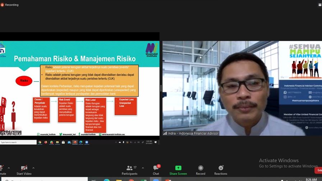Open the Chat panel
The width and height of the screenshot is (322, 181).
[x=156, y=170]
